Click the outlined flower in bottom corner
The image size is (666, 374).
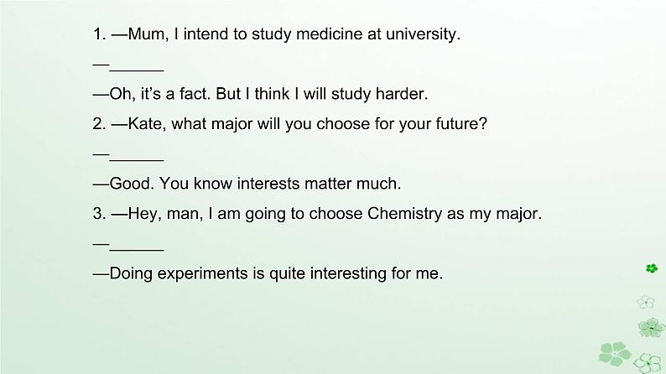pyautogui.click(x=648, y=363)
